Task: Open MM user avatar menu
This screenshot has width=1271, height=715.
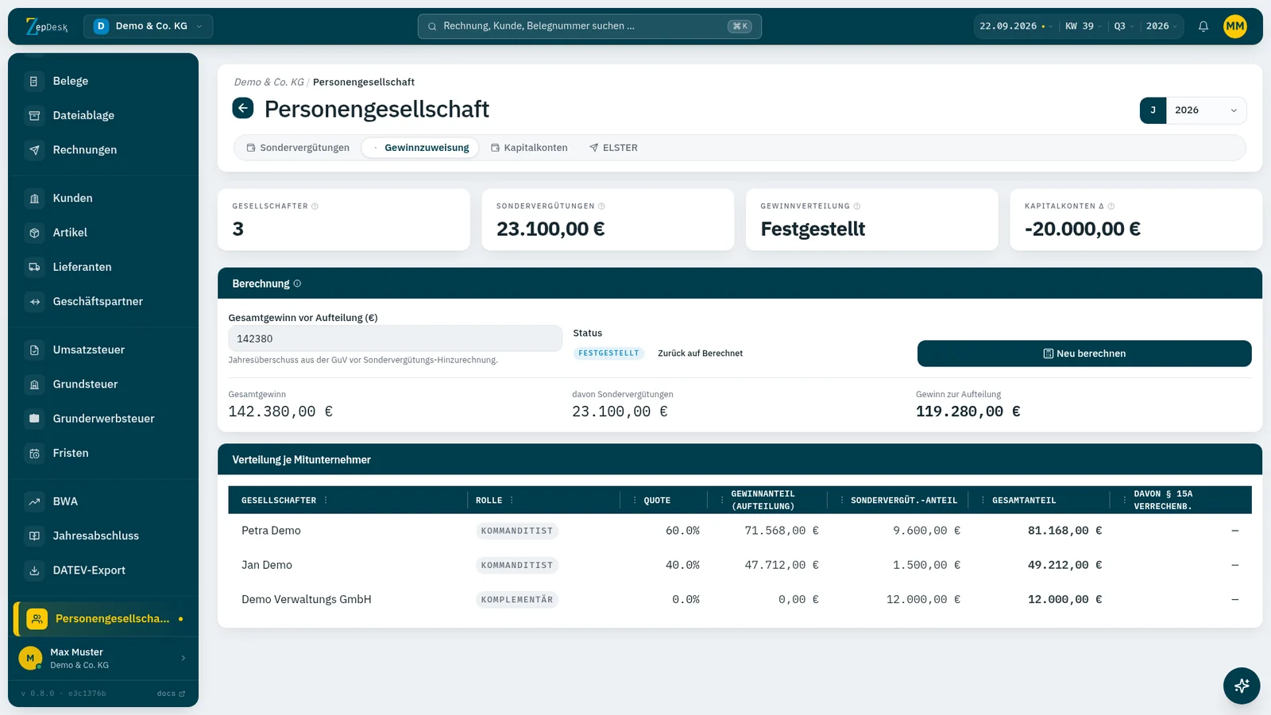Action: coord(1235,26)
